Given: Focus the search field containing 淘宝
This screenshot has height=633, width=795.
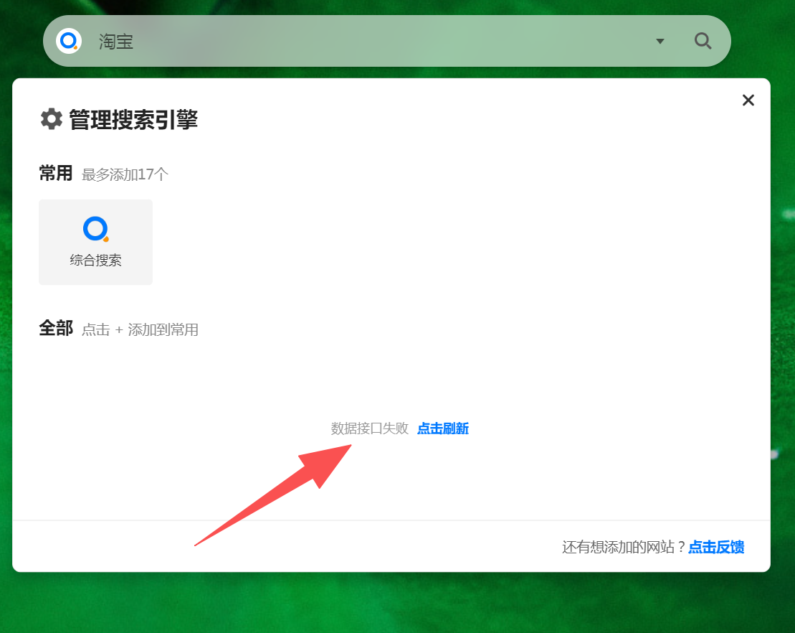Looking at the screenshot, I should [x=358, y=42].
